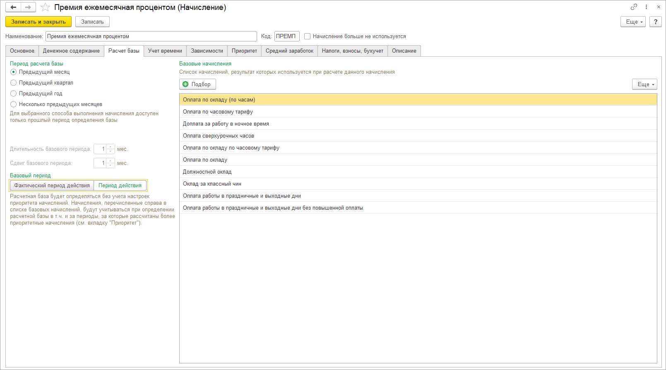666x370 pixels.
Task: Select row Должностной оклад
Action: pos(418,172)
